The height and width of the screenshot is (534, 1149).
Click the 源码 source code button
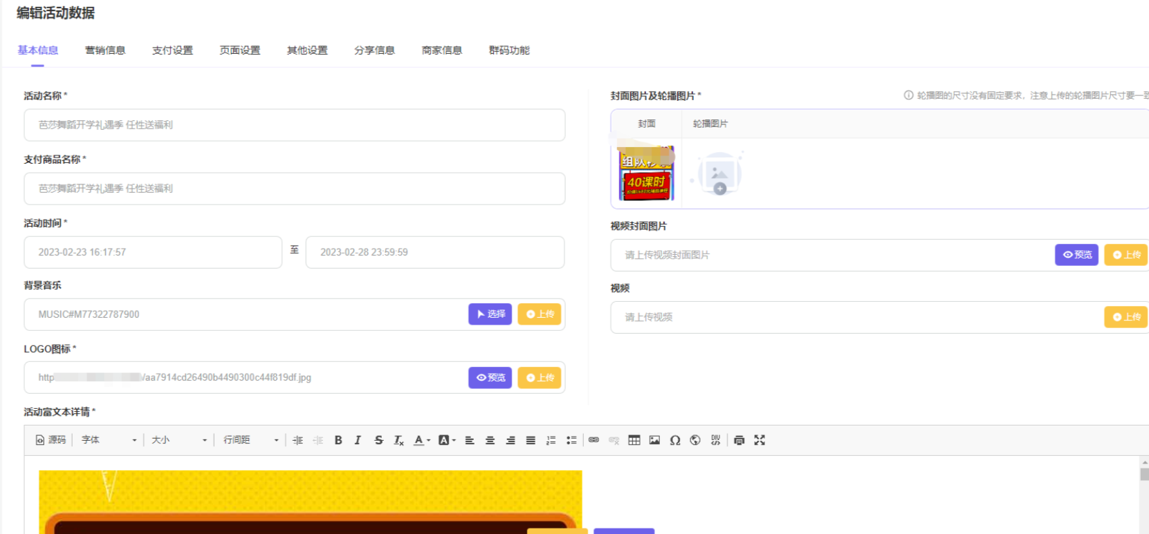coord(50,440)
